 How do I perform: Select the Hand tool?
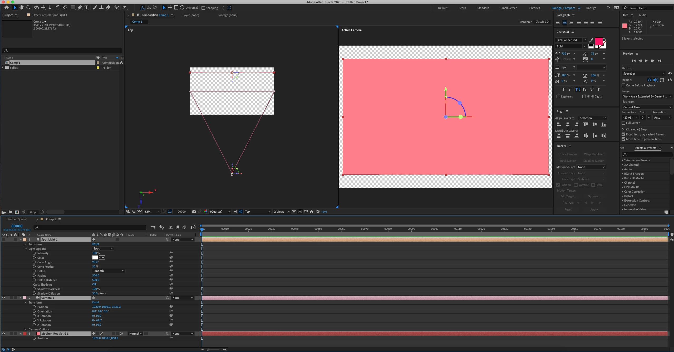point(21,8)
